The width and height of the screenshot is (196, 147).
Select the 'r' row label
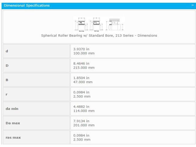[6, 95]
